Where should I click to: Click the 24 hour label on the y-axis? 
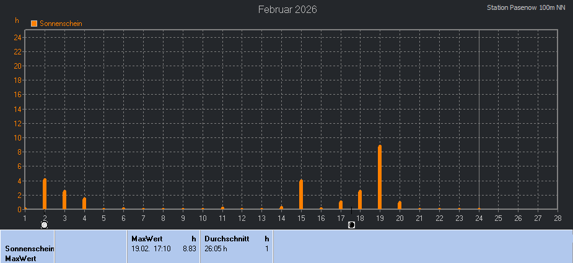click(x=18, y=37)
